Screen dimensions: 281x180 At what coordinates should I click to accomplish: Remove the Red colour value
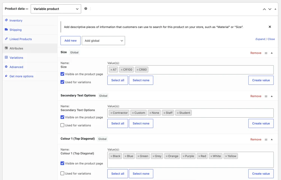[199, 156]
